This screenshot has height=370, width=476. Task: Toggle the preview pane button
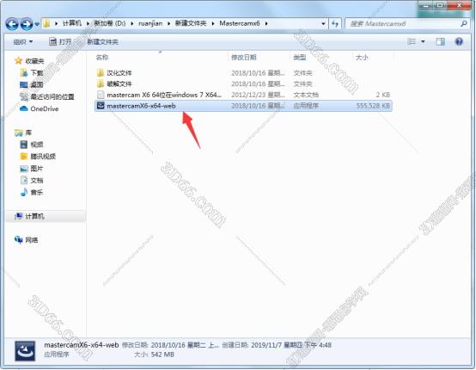pos(440,41)
